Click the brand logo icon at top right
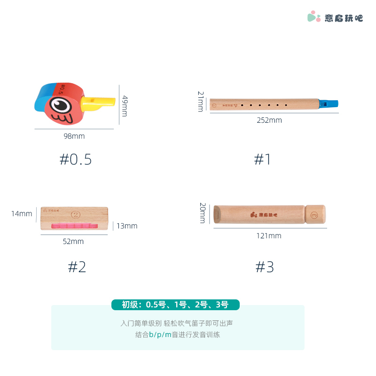Screen dimensions: 376x376 point(314,16)
